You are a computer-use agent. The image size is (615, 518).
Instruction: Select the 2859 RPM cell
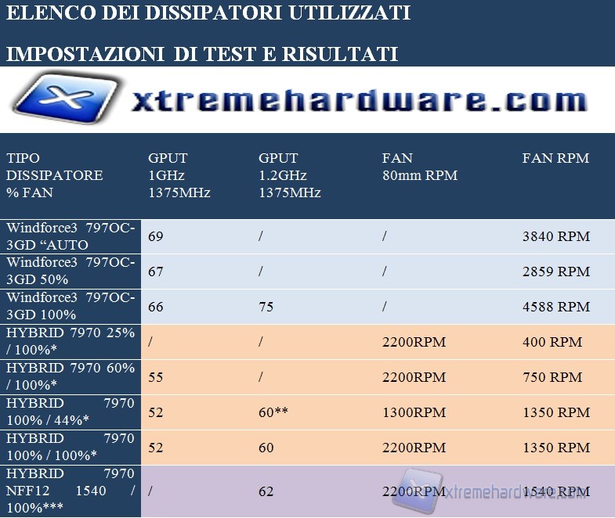(555, 272)
